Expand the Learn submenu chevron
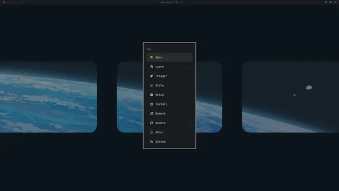This screenshot has width=339, height=191. (x=190, y=67)
